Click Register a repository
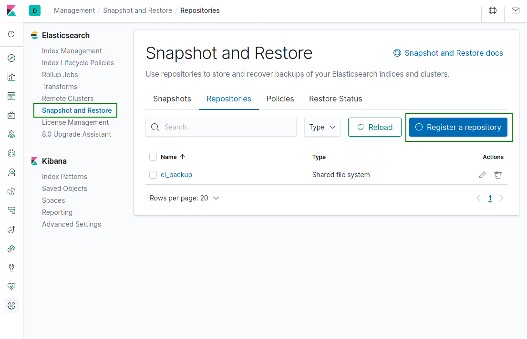Viewport: 527px width, 339px height. [x=458, y=127]
